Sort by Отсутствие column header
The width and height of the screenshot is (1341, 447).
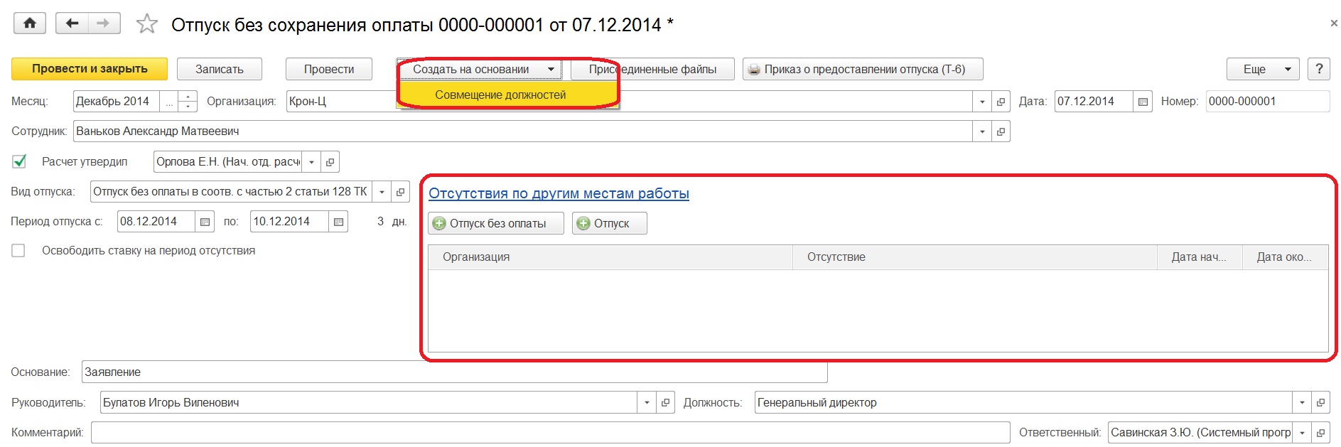click(975, 257)
